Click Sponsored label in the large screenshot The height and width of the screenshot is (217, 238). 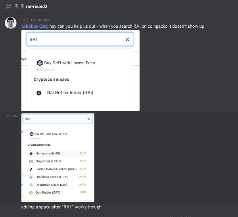pyautogui.click(x=45, y=70)
